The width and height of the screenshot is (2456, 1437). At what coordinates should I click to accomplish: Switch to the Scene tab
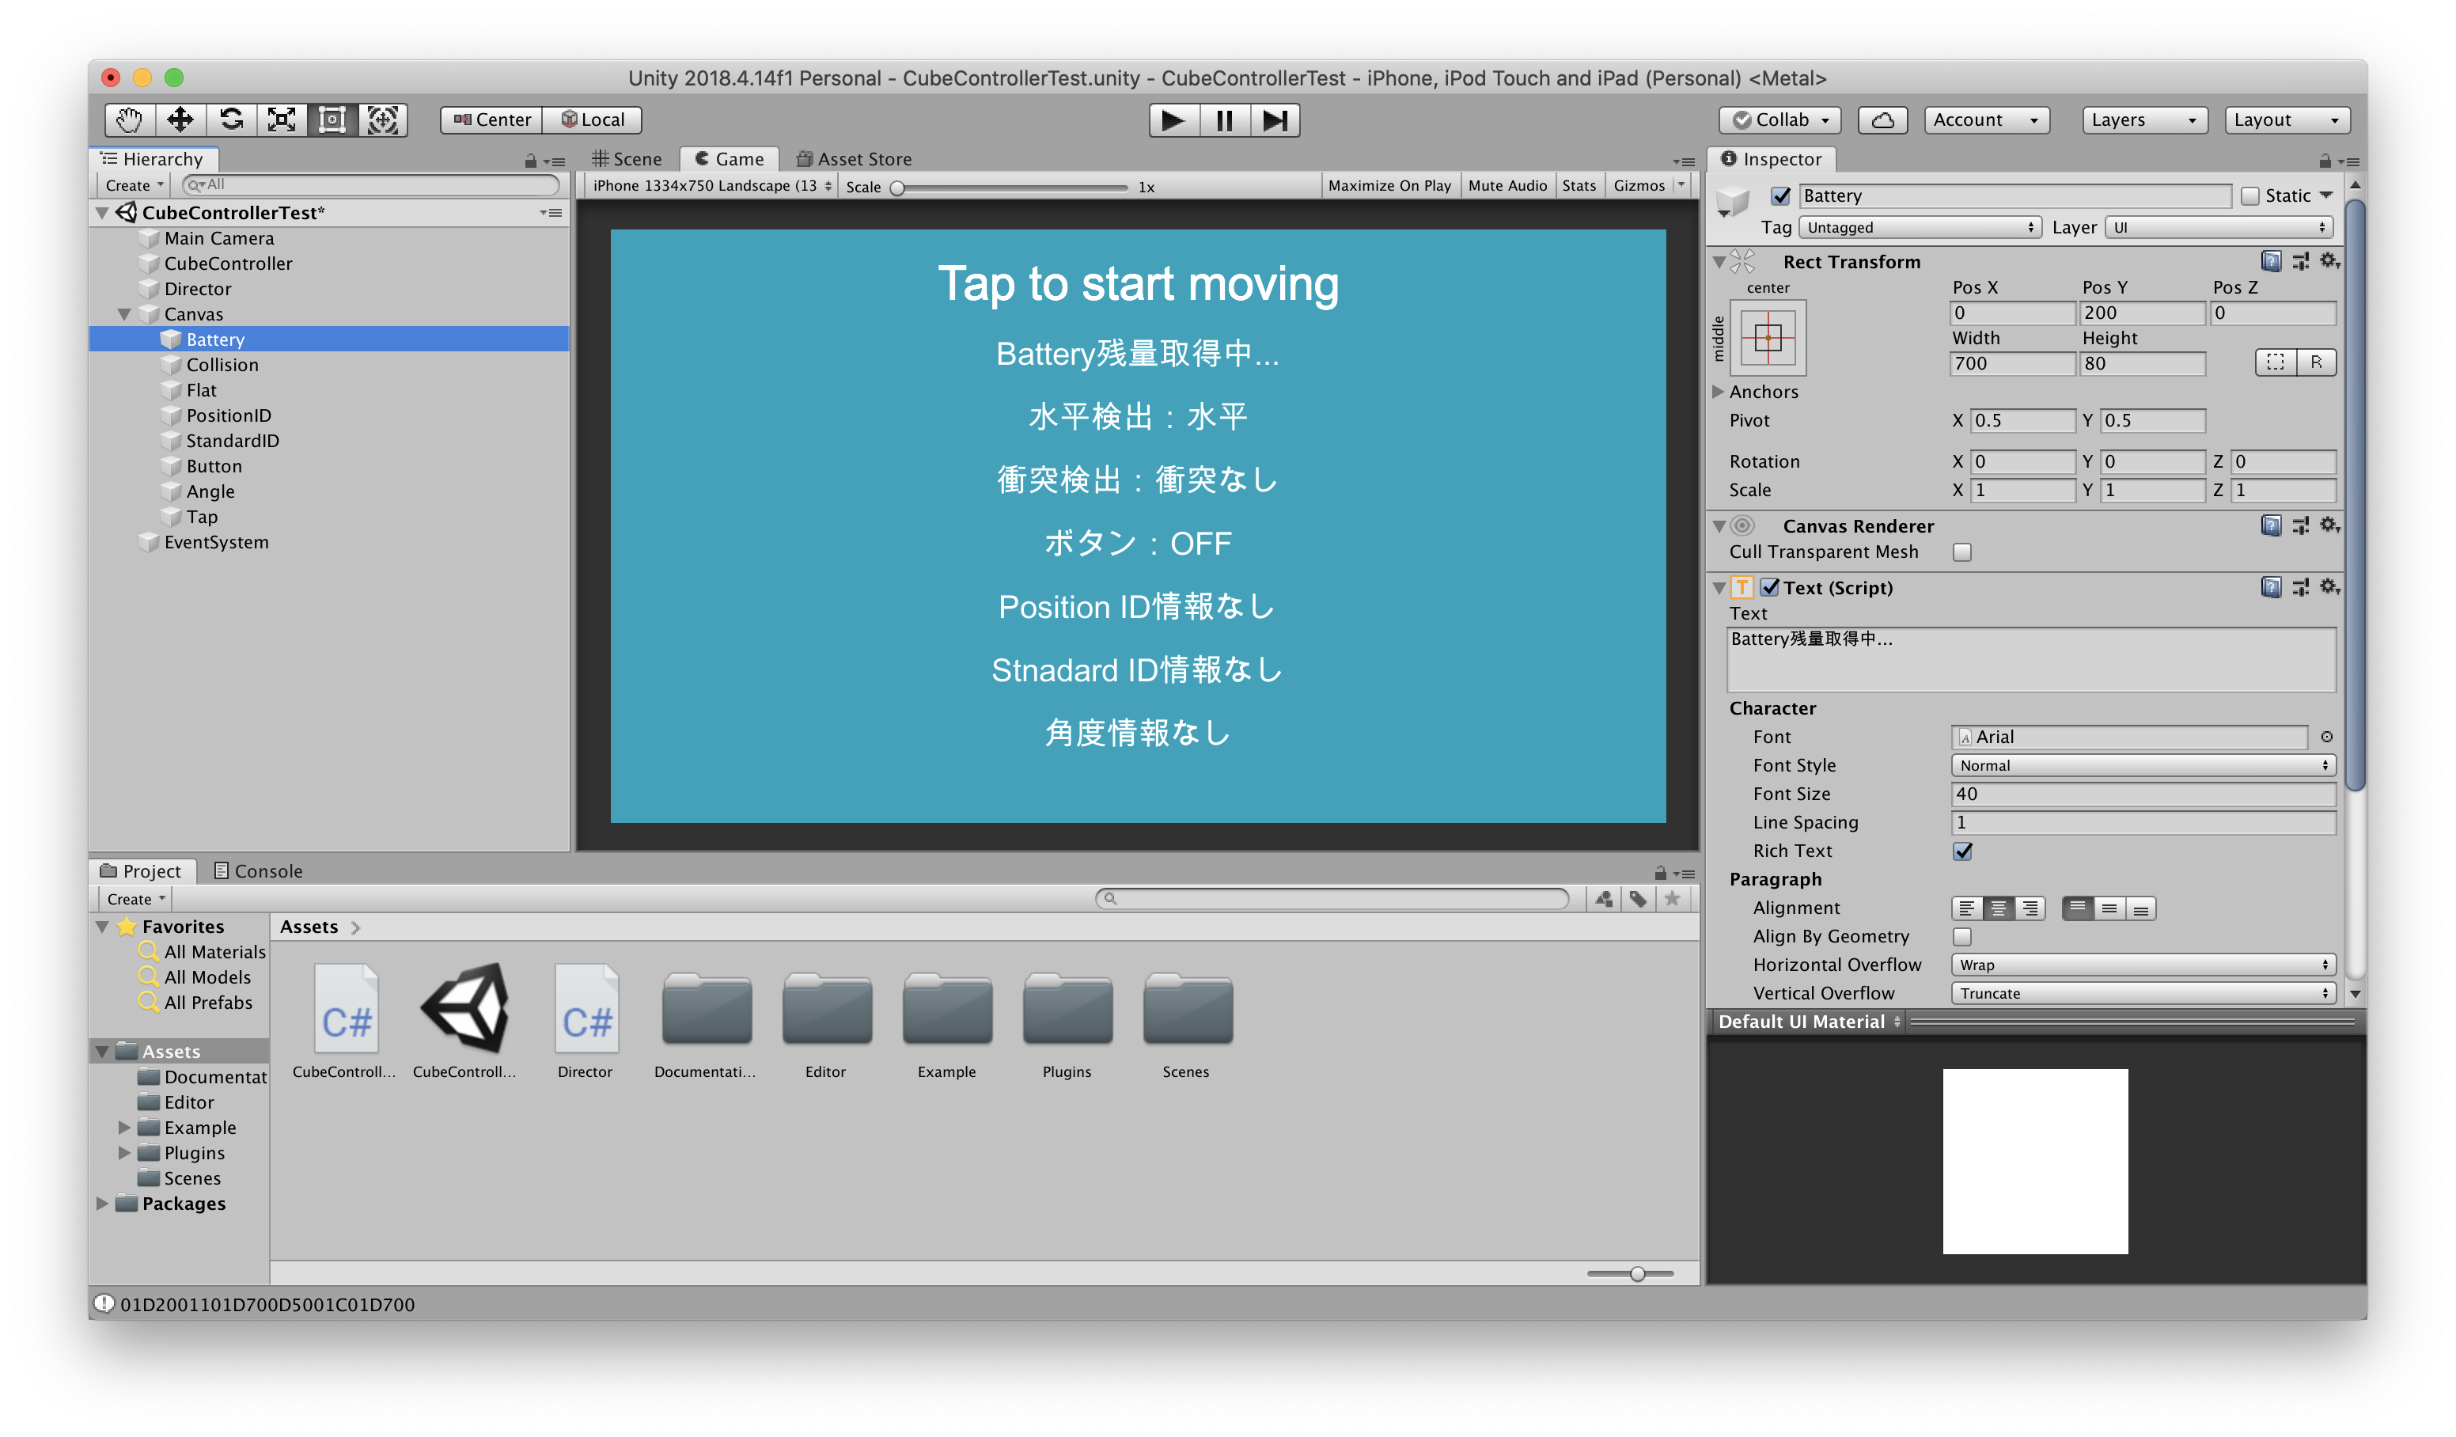pyautogui.click(x=627, y=159)
